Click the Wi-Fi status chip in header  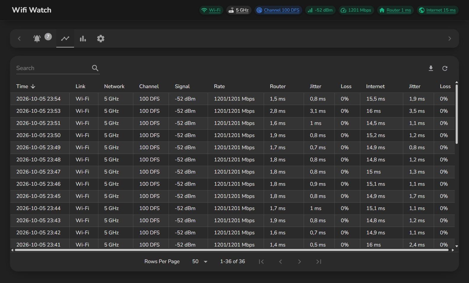[211, 10]
